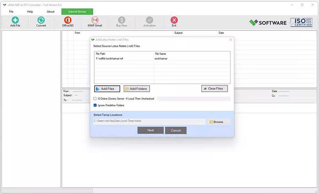319x194 pixels.
Task: Select the F:\nsffile\ravikhaimar.nsf file path row
Action: tap(110, 58)
